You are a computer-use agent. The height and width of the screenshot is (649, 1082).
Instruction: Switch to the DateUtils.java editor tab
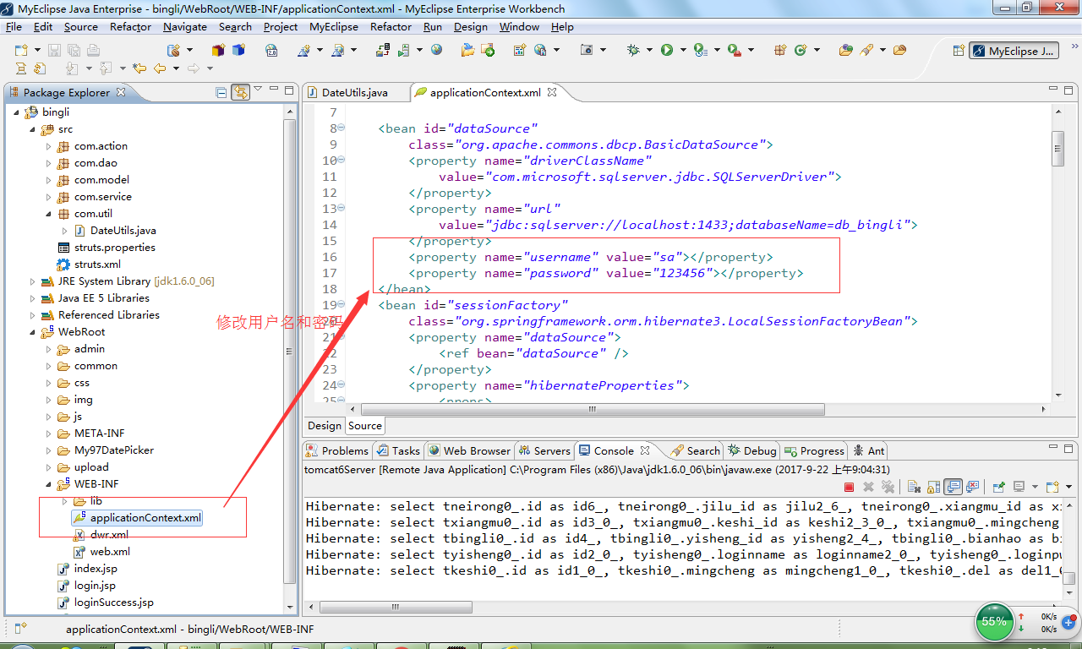pos(347,92)
